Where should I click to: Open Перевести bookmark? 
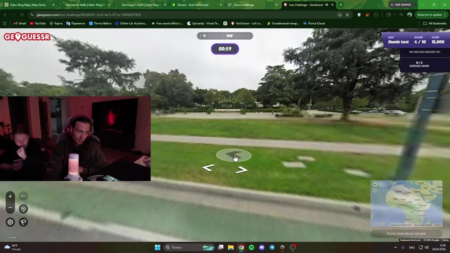point(75,24)
